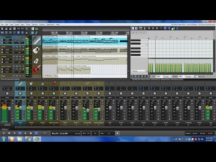
Task: Click Pause in the main transport bar
Action: [14, 133]
